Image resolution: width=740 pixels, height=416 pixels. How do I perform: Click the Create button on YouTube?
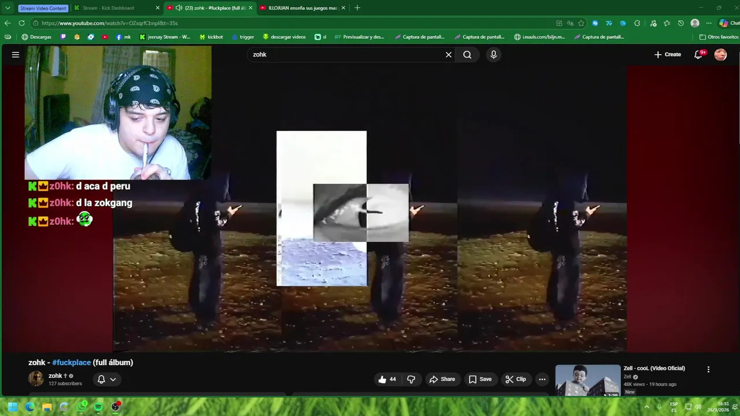point(668,54)
